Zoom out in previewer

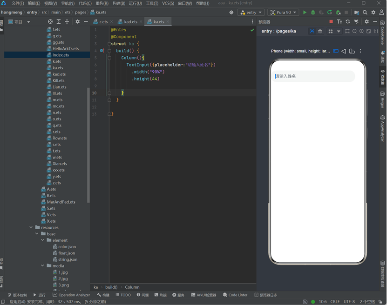[x=354, y=31]
